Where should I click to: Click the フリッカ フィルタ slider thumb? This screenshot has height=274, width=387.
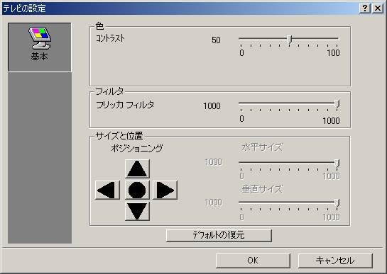337,104
